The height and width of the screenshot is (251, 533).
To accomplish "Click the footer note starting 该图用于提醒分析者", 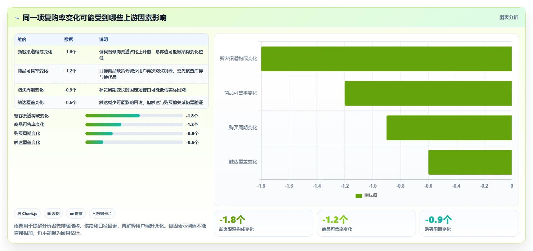I will 110,229.
